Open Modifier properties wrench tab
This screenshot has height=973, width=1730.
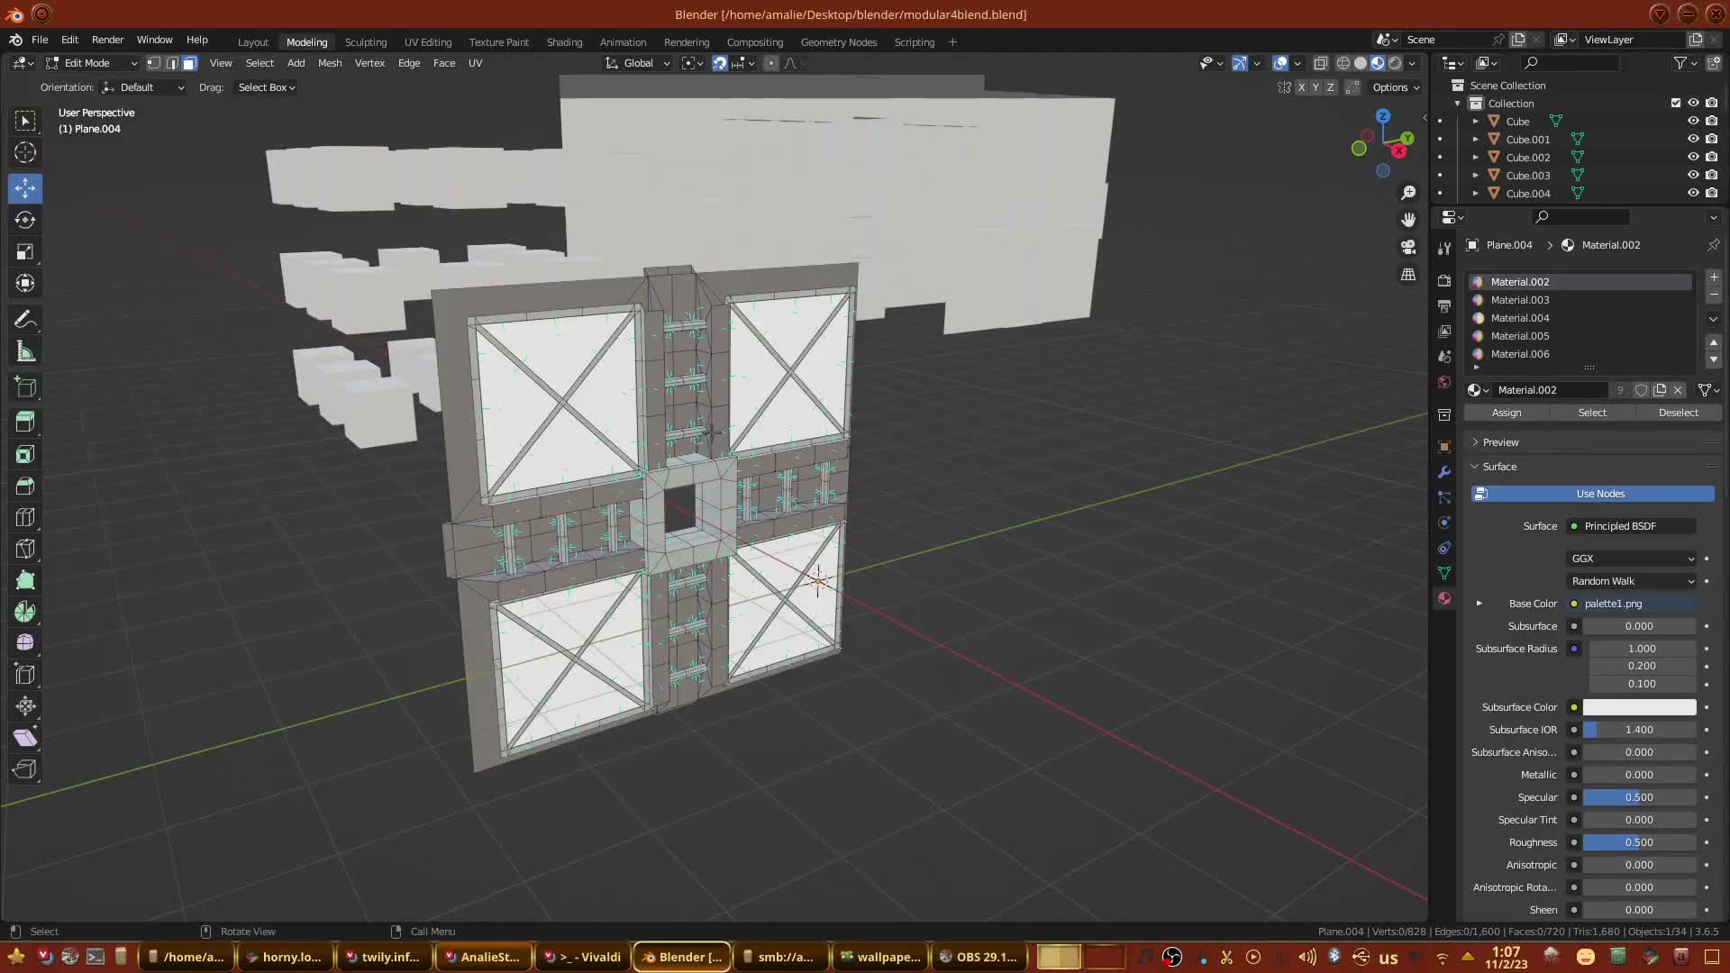pyautogui.click(x=1444, y=472)
